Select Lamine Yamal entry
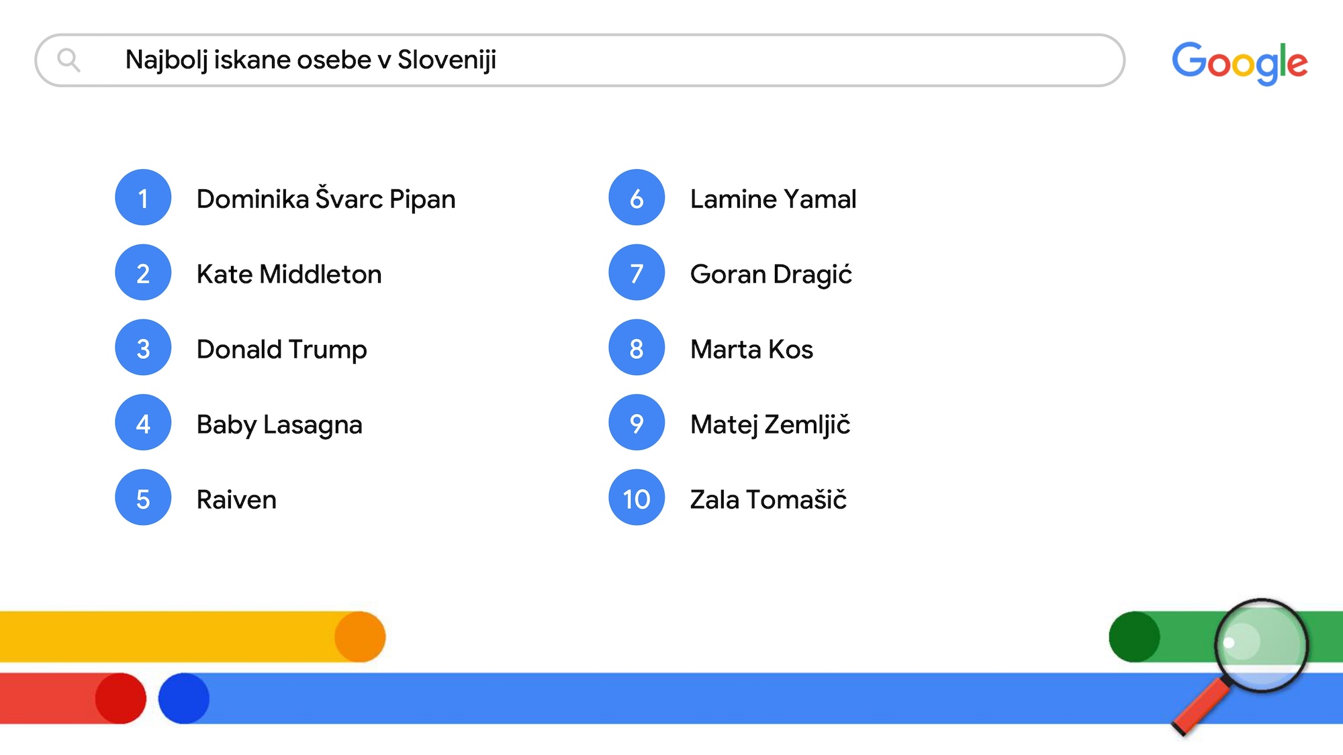1343x755 pixels. click(x=773, y=199)
